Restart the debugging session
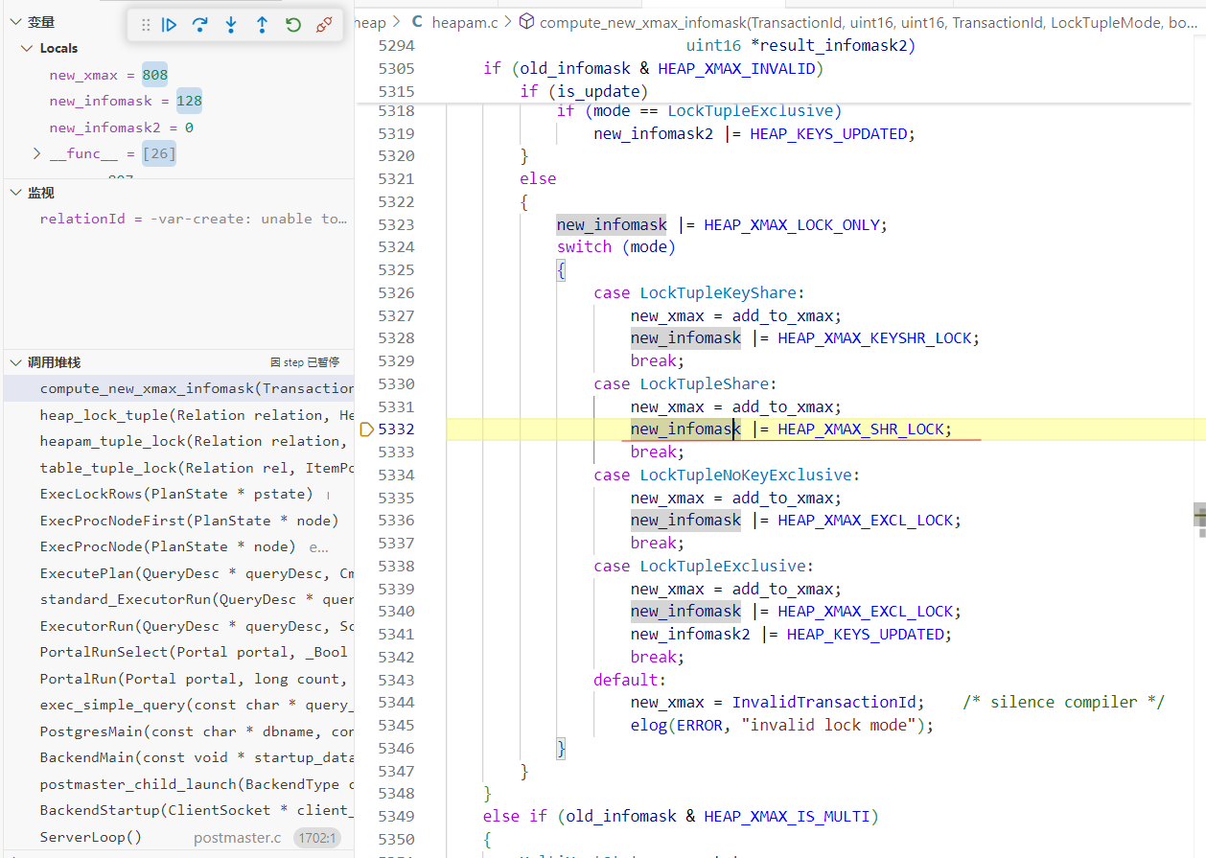 pos(293,26)
